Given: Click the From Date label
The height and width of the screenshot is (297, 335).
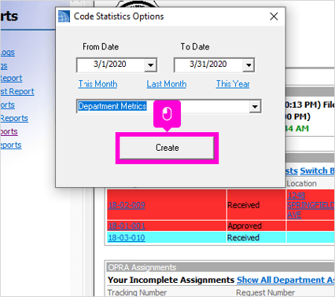Looking at the screenshot, I should pos(101,46).
